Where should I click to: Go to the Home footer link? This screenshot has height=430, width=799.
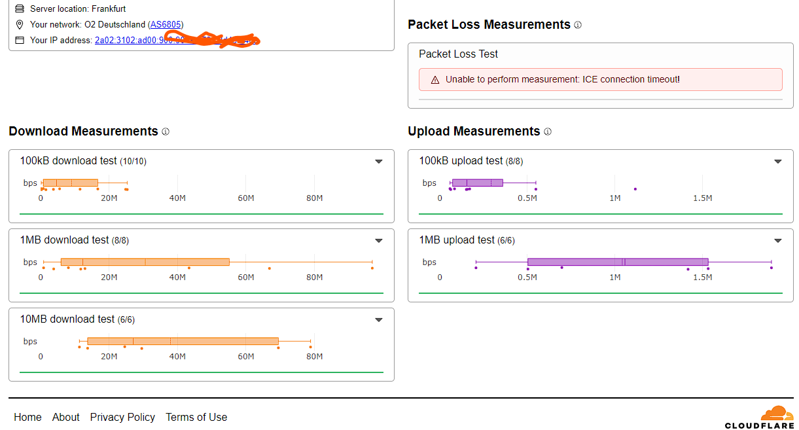coord(27,418)
